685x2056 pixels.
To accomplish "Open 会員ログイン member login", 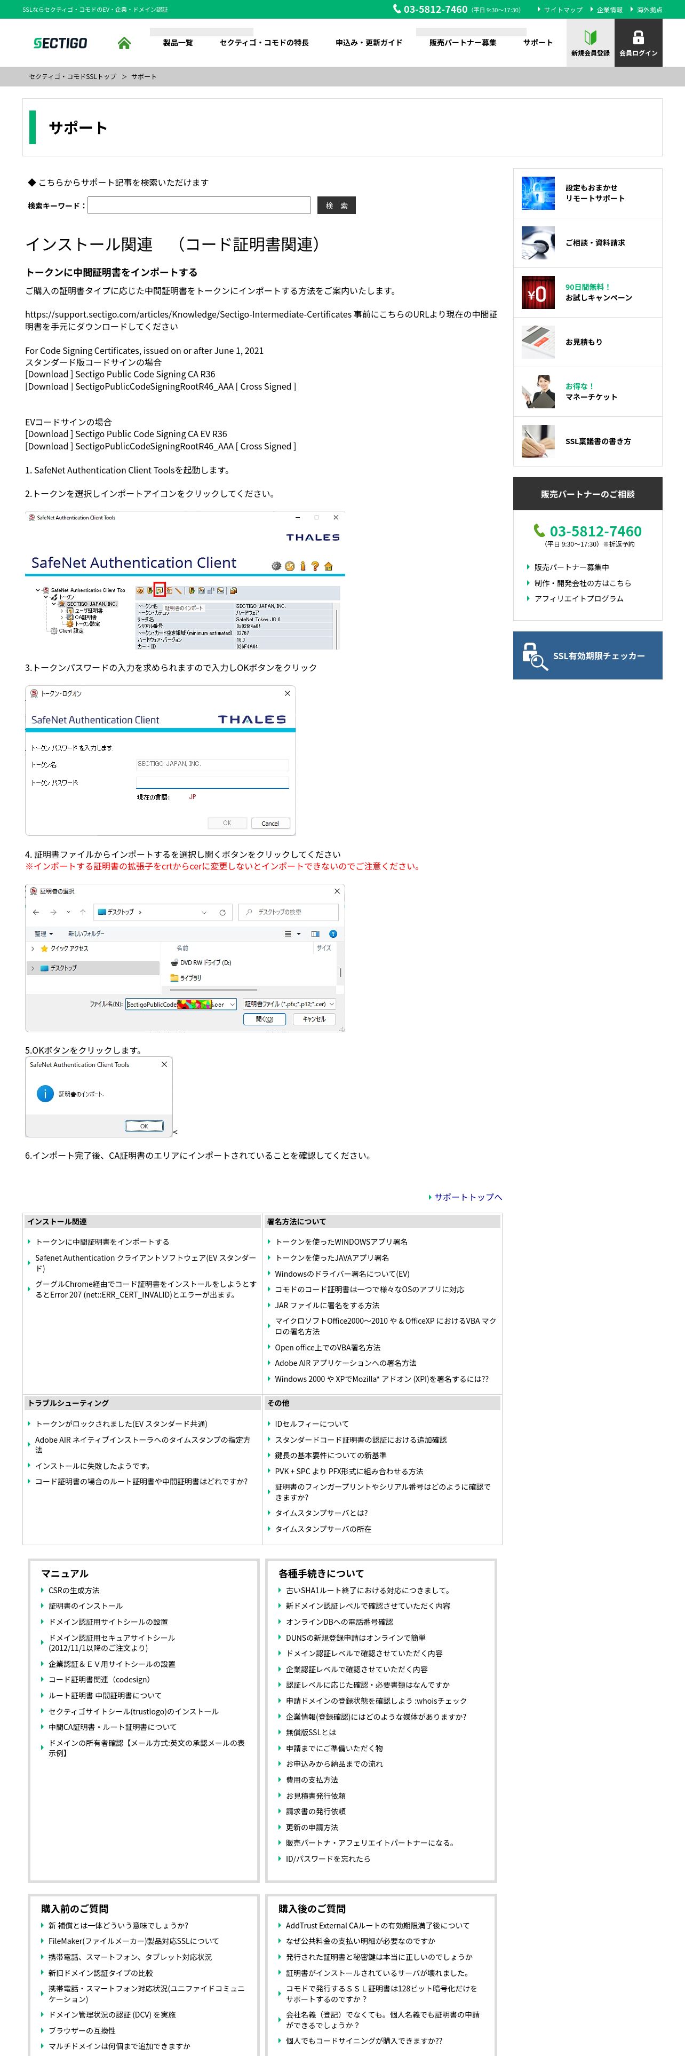I will [x=638, y=43].
